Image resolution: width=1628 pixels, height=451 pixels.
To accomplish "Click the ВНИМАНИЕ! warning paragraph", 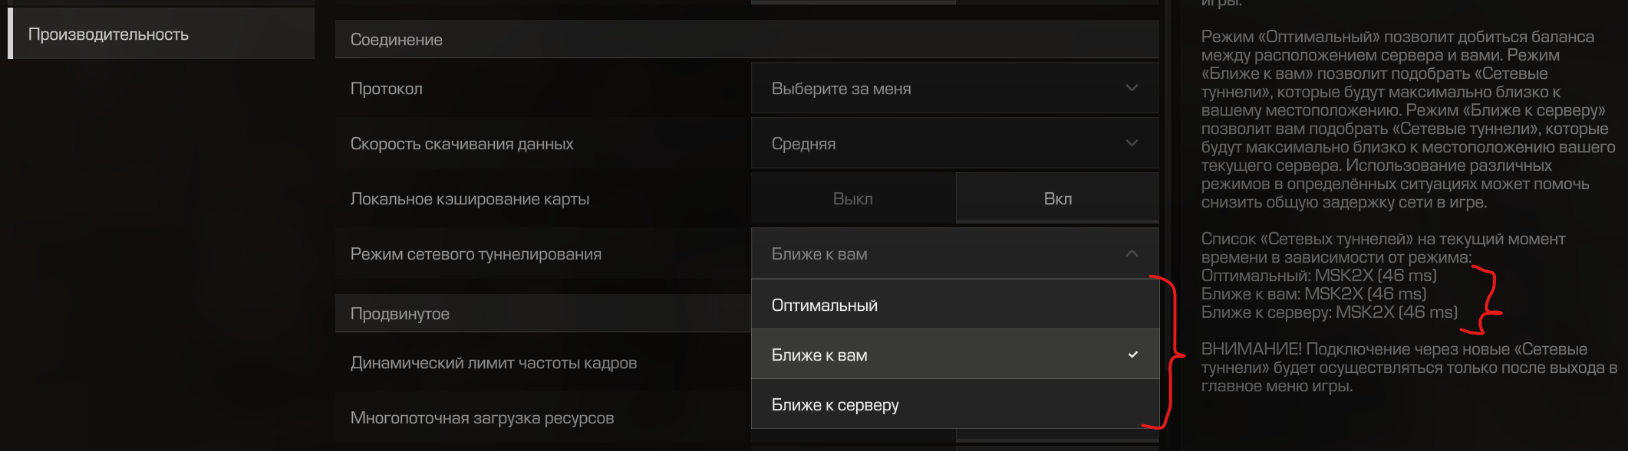I will tap(1409, 368).
